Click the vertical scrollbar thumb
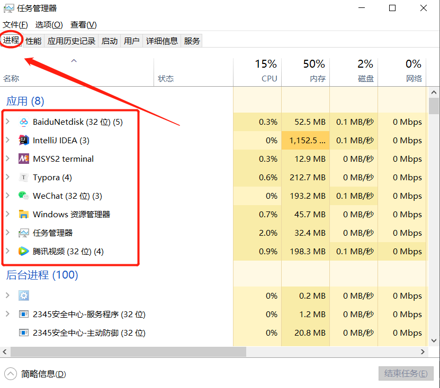 (x=434, y=106)
